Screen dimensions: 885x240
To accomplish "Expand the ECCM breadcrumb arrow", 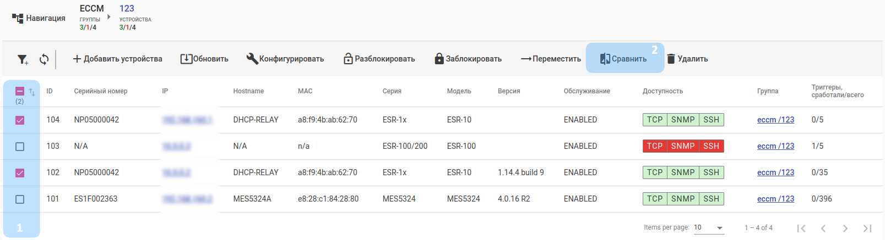I will (109, 17).
